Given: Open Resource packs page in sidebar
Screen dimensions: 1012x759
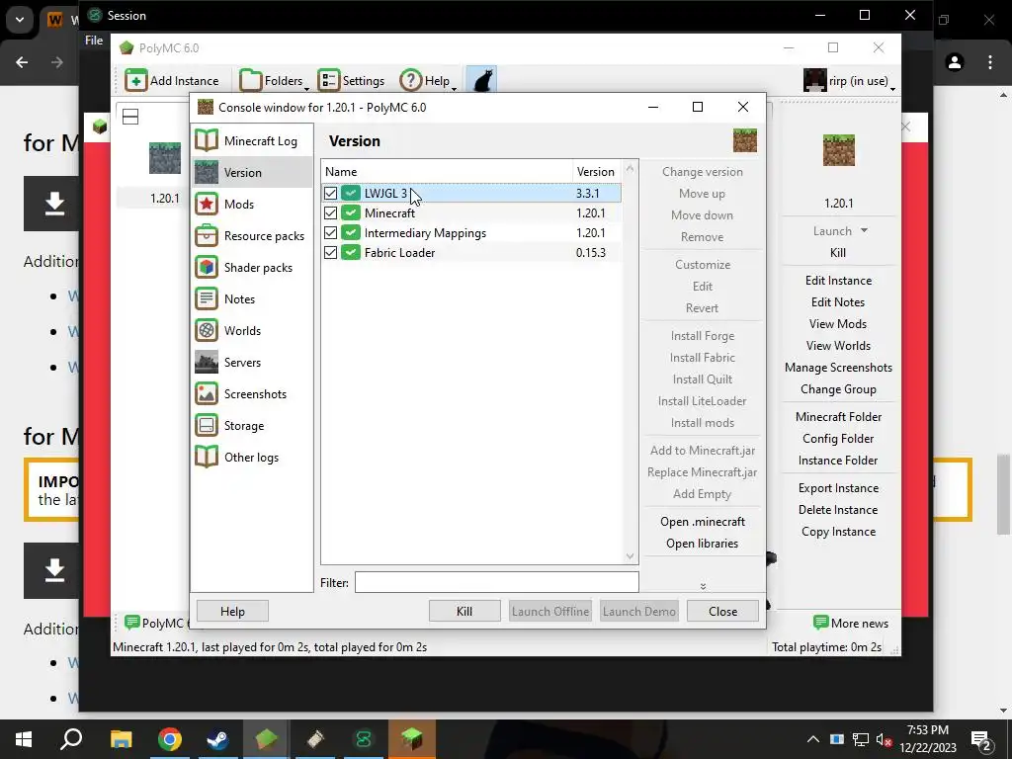Looking at the screenshot, I should 252,235.
